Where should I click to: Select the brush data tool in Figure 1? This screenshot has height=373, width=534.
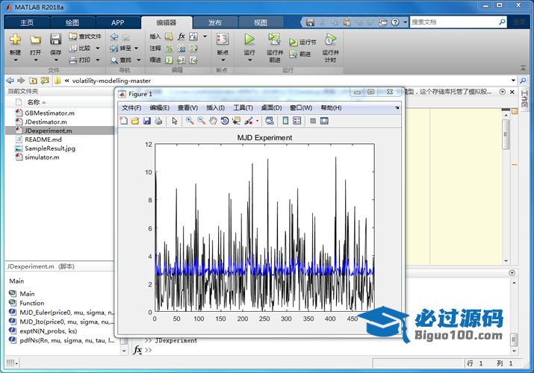click(249, 121)
